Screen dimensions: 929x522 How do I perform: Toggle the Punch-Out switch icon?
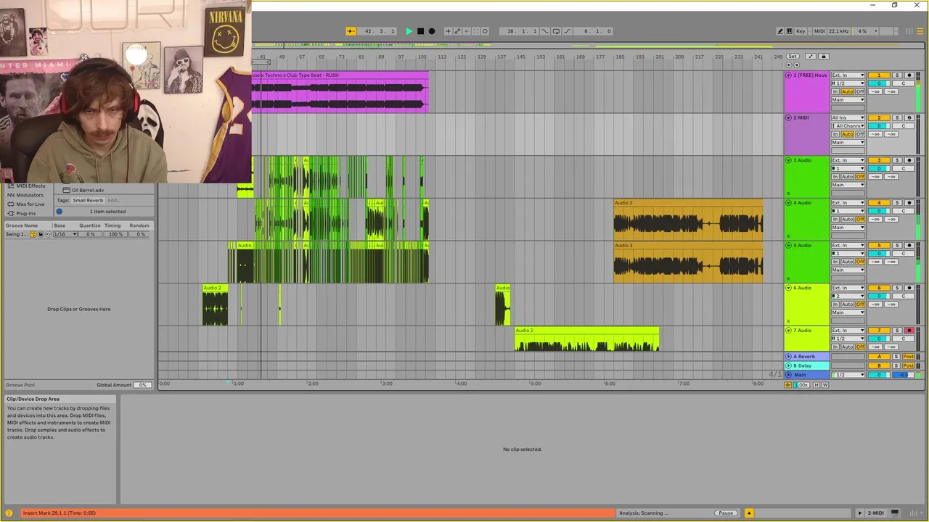click(x=567, y=31)
